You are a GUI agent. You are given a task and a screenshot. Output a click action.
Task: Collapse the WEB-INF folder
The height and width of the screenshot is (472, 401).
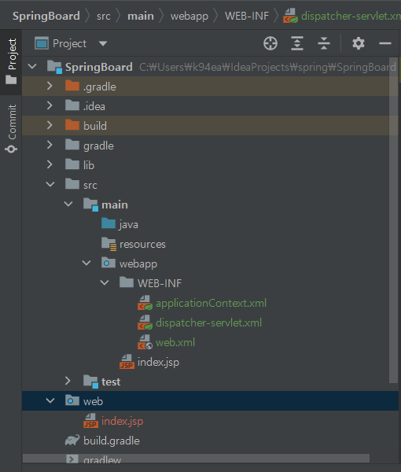point(104,283)
